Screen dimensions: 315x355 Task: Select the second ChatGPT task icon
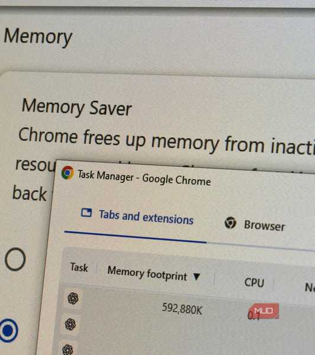70,324
